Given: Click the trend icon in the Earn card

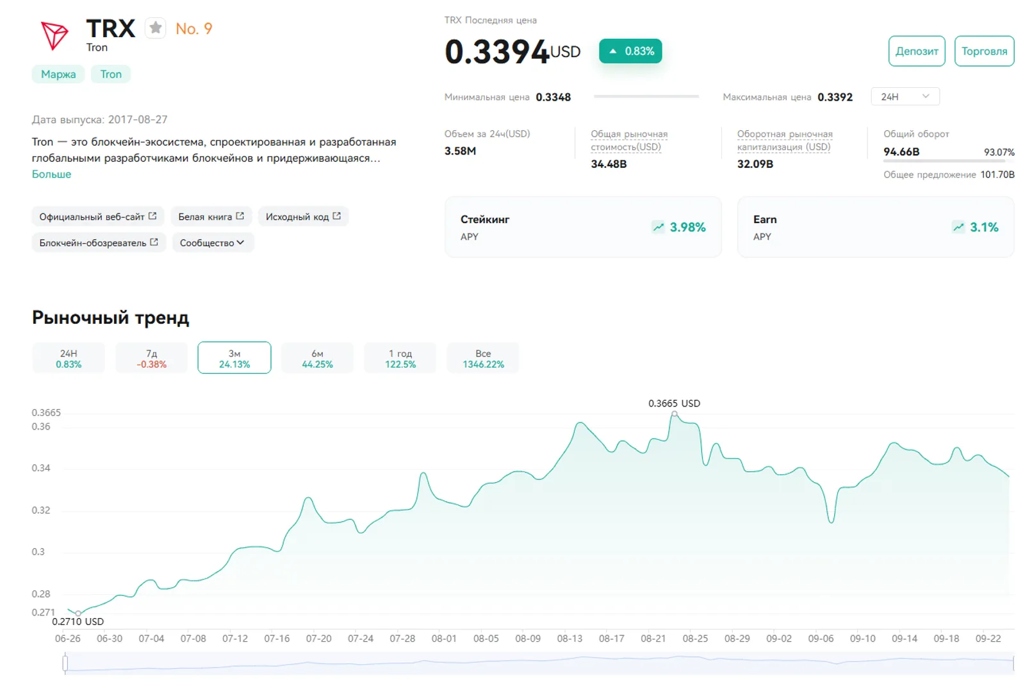Looking at the screenshot, I should coord(958,227).
